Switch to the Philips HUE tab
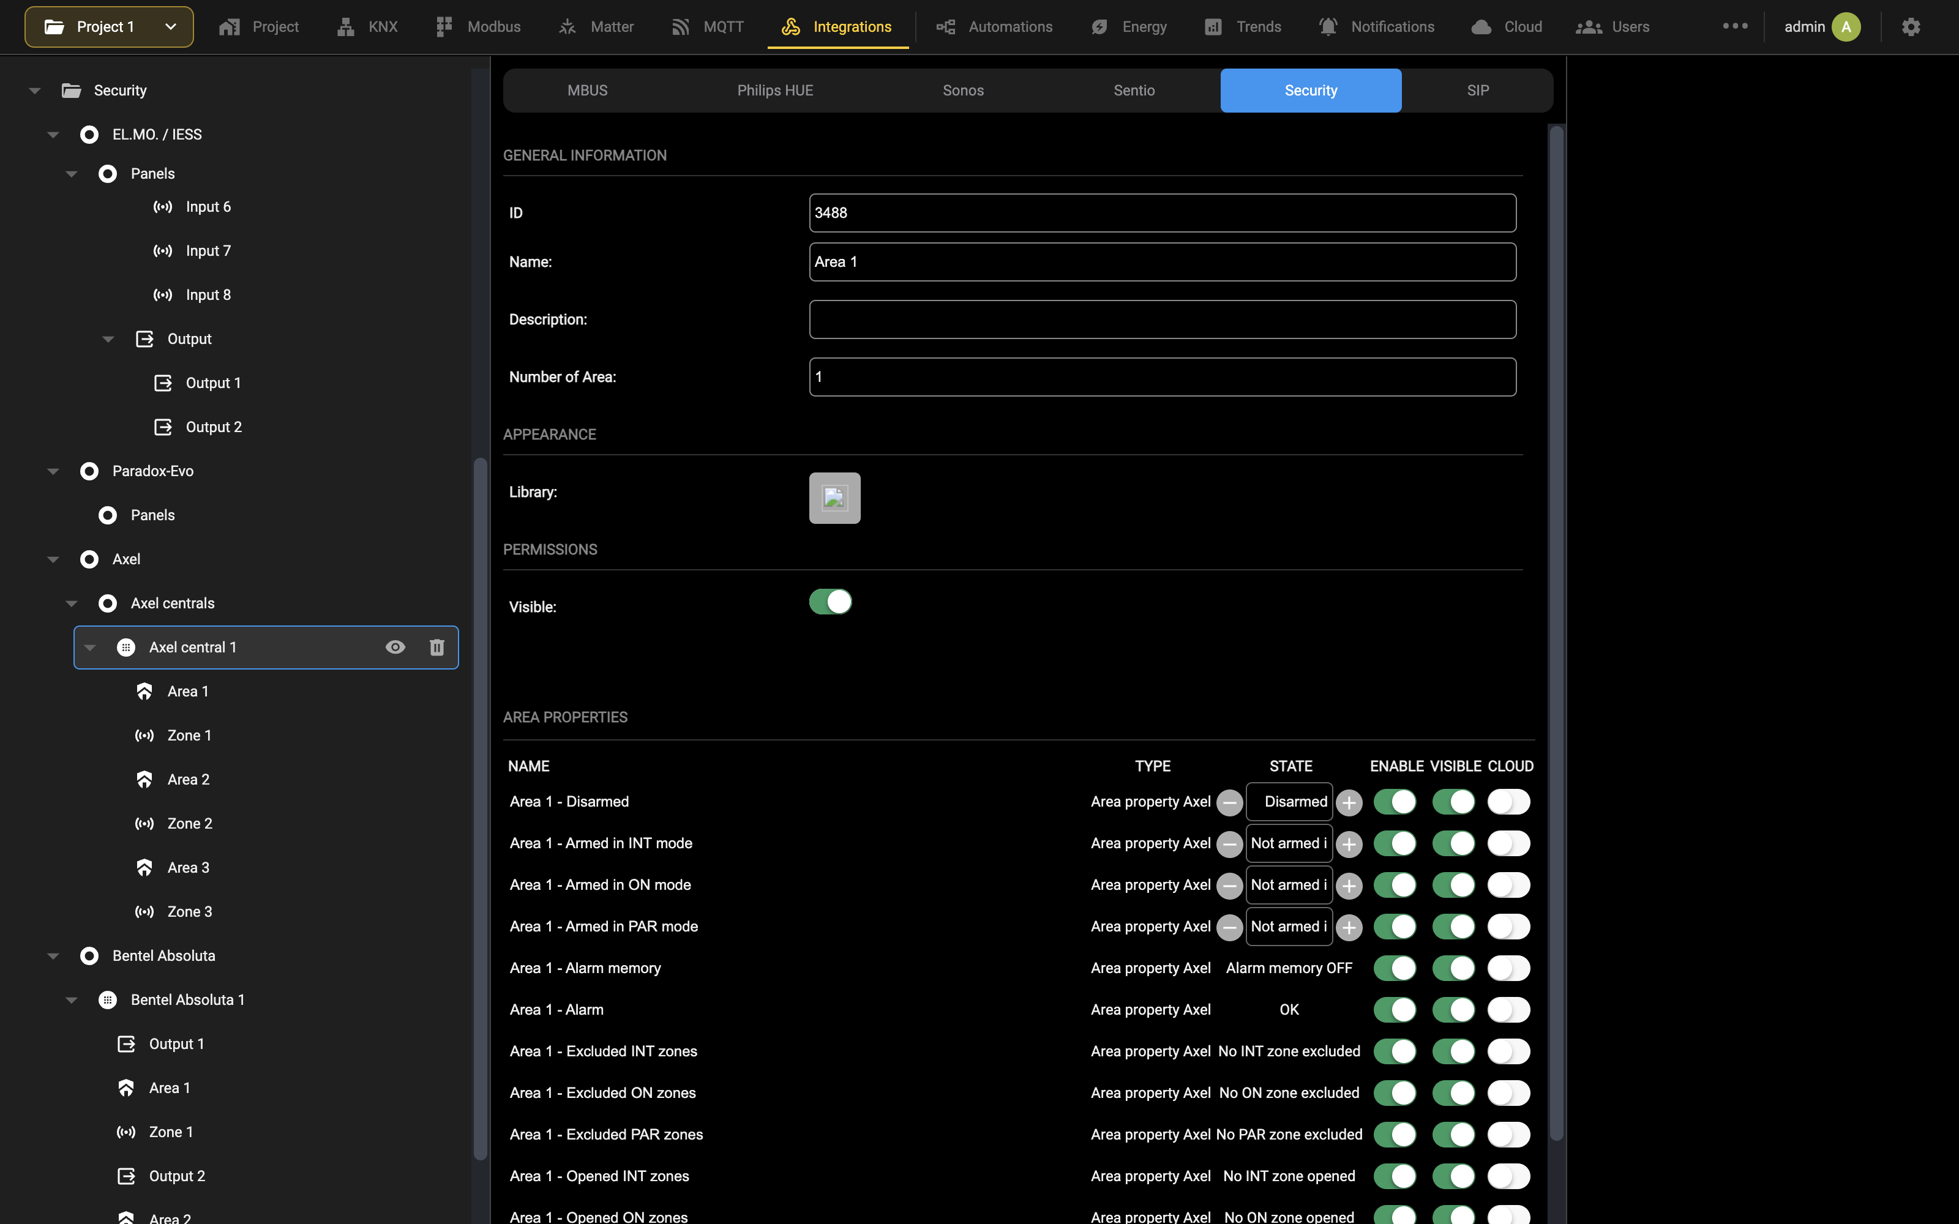The width and height of the screenshot is (1959, 1224). 774,91
